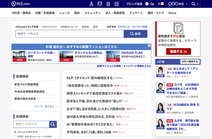This screenshot has width=212, height=139.
Task: Select MR君、QOL君のメッセージを検索 radio button
Action: pyautogui.click(x=15, y=137)
